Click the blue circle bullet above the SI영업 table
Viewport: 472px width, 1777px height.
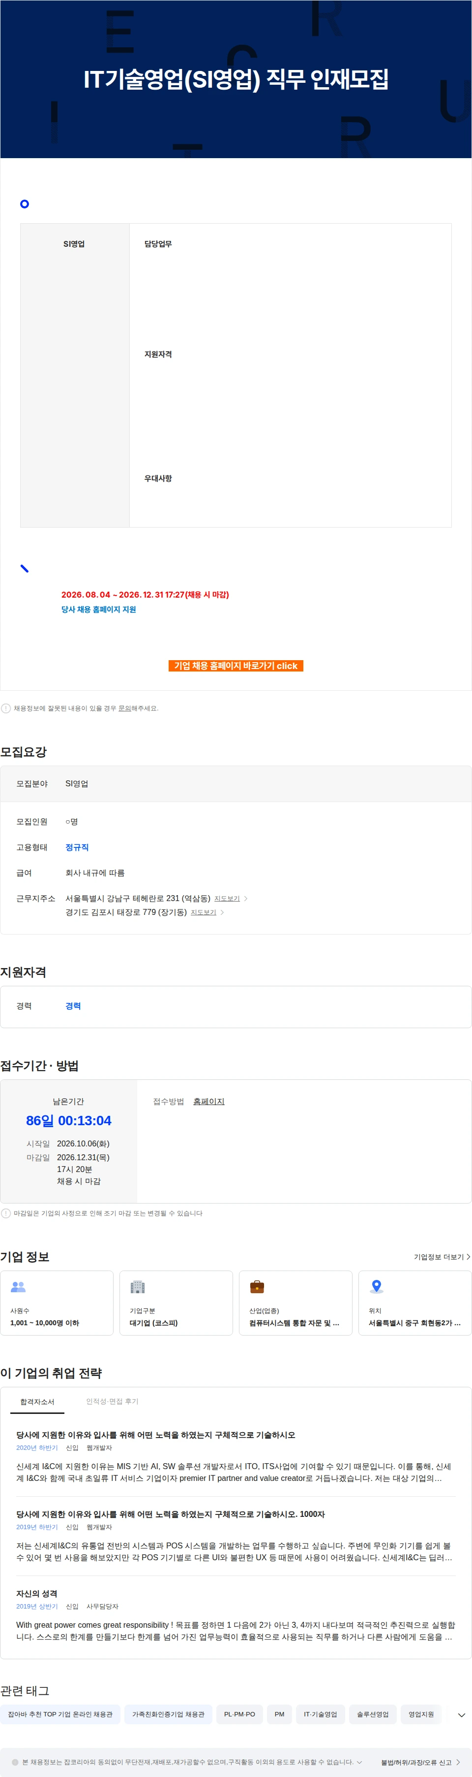click(x=25, y=203)
